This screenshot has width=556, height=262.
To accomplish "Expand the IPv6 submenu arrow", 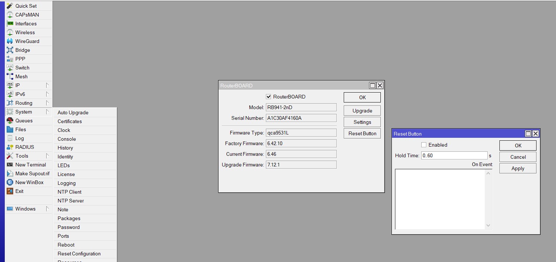I will click(47, 94).
